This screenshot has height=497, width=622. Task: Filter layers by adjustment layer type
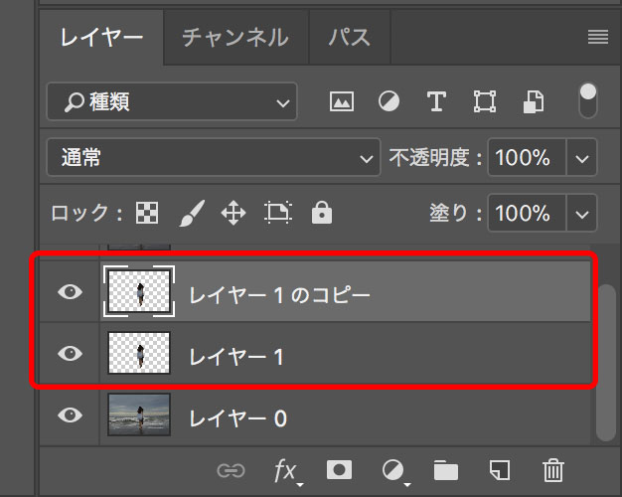click(x=389, y=101)
